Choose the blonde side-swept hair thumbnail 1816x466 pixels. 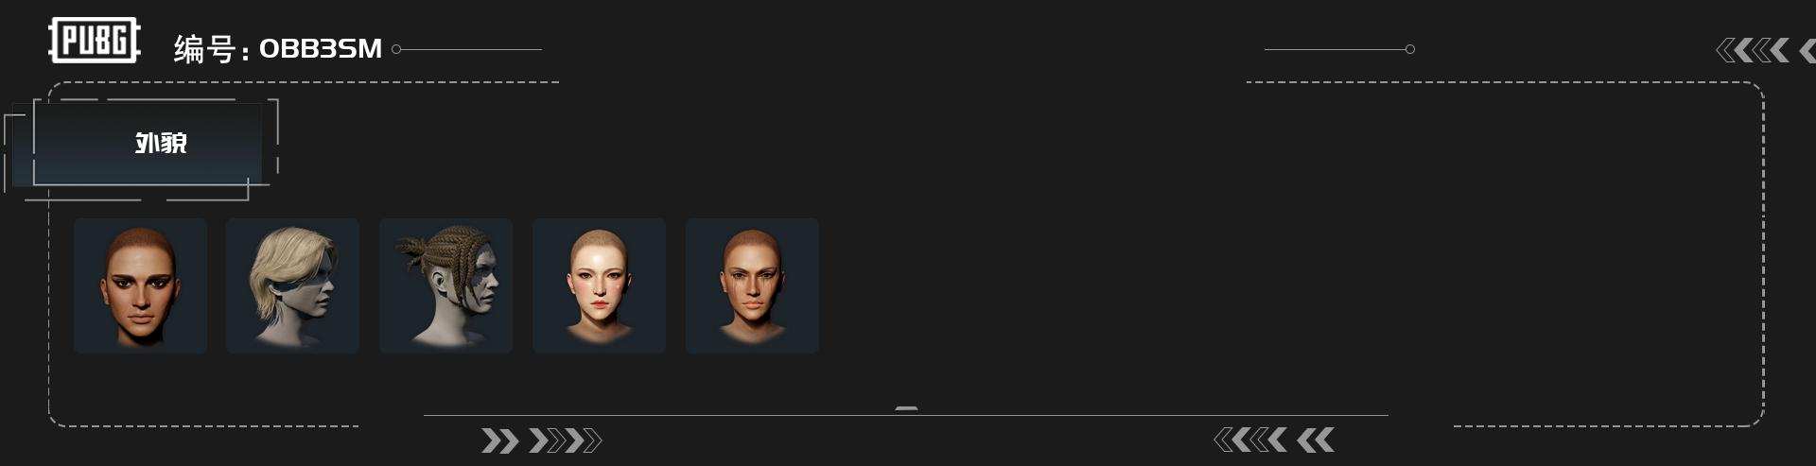(292, 285)
